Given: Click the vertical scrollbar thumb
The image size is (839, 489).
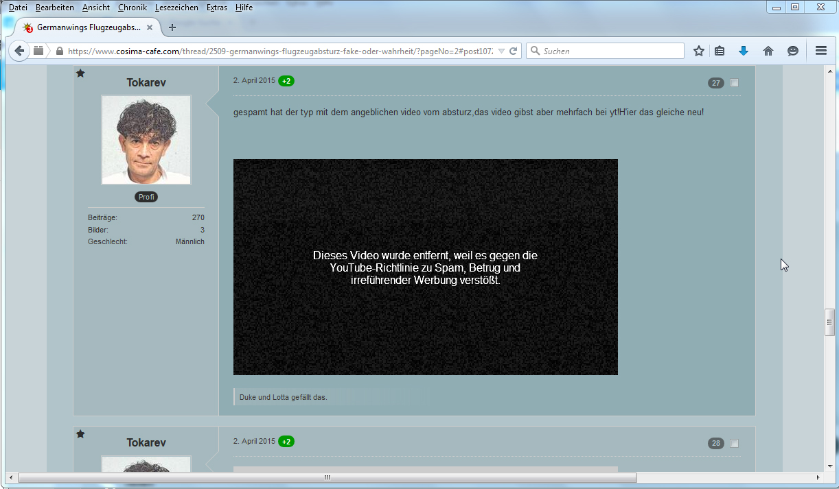Looking at the screenshot, I should click(x=829, y=322).
